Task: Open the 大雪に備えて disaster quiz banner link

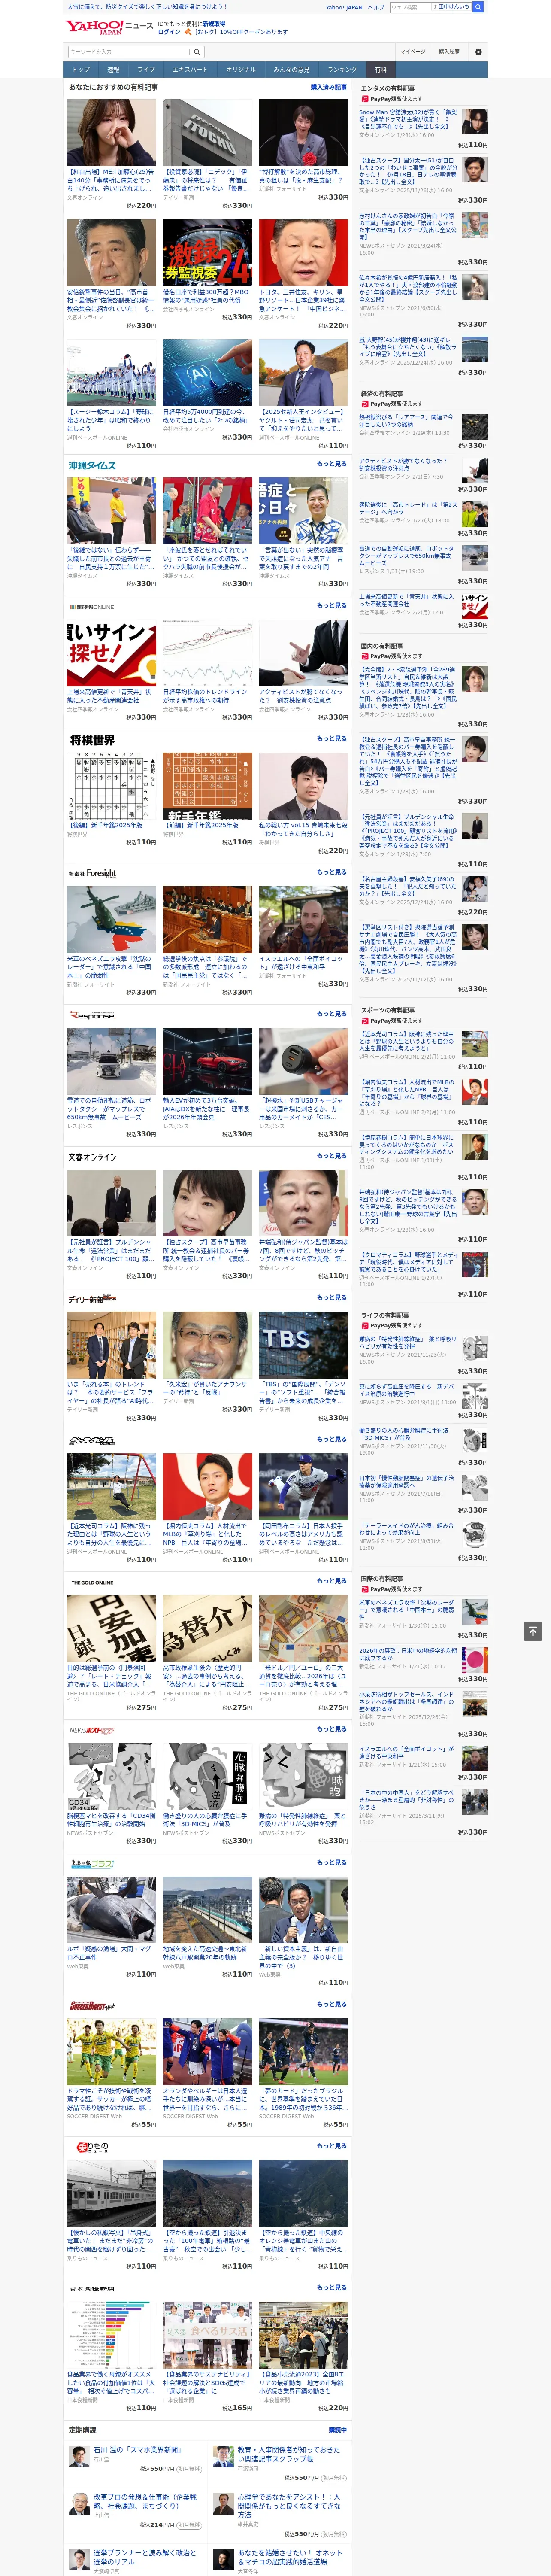Action: click(147, 7)
